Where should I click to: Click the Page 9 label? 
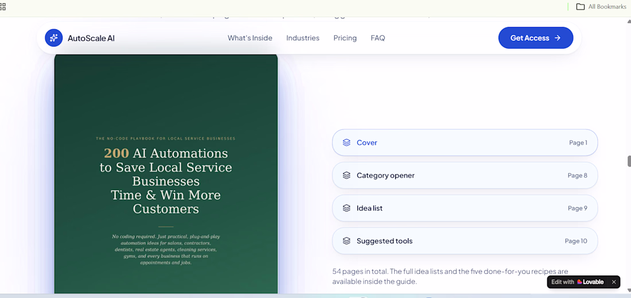point(578,208)
